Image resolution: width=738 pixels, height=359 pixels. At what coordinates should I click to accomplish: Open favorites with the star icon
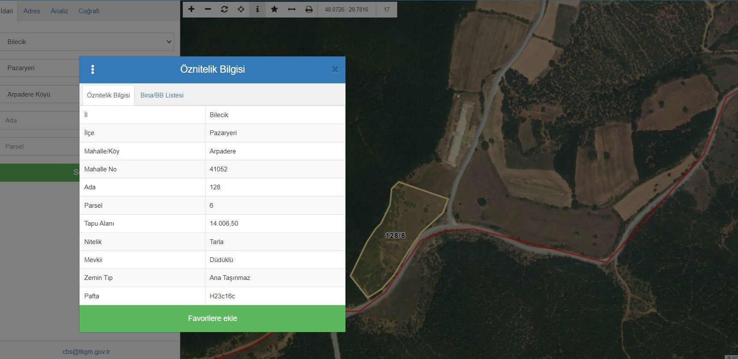274,9
